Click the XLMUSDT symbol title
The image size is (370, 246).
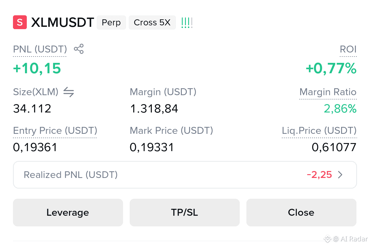click(x=63, y=22)
